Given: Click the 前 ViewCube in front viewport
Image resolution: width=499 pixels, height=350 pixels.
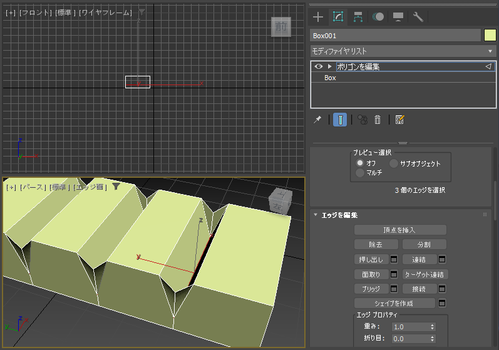Looking at the screenshot, I should pos(281,27).
